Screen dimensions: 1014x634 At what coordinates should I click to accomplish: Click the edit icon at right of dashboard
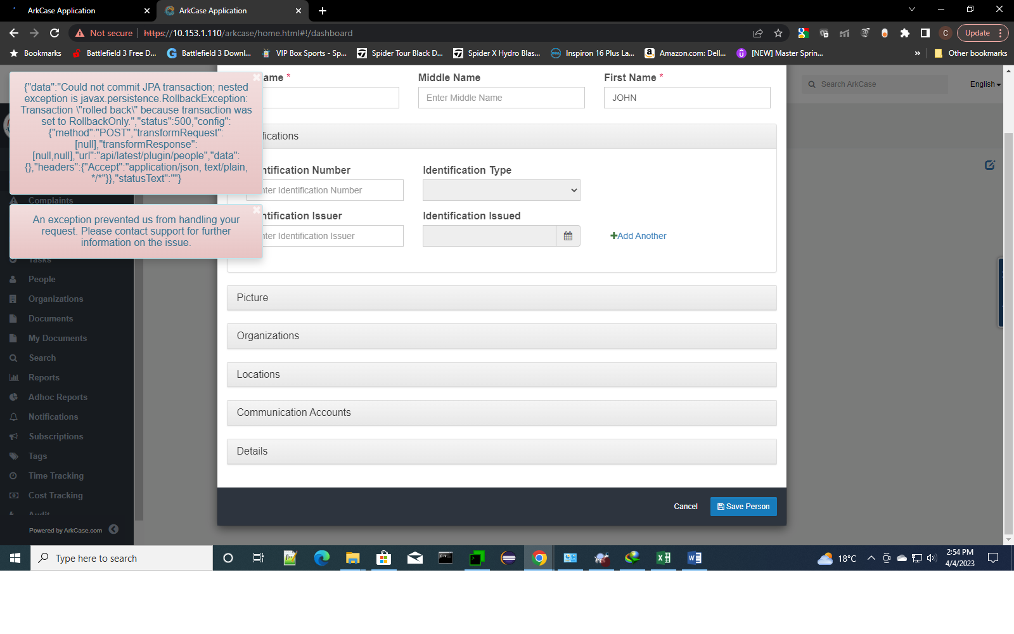989,165
